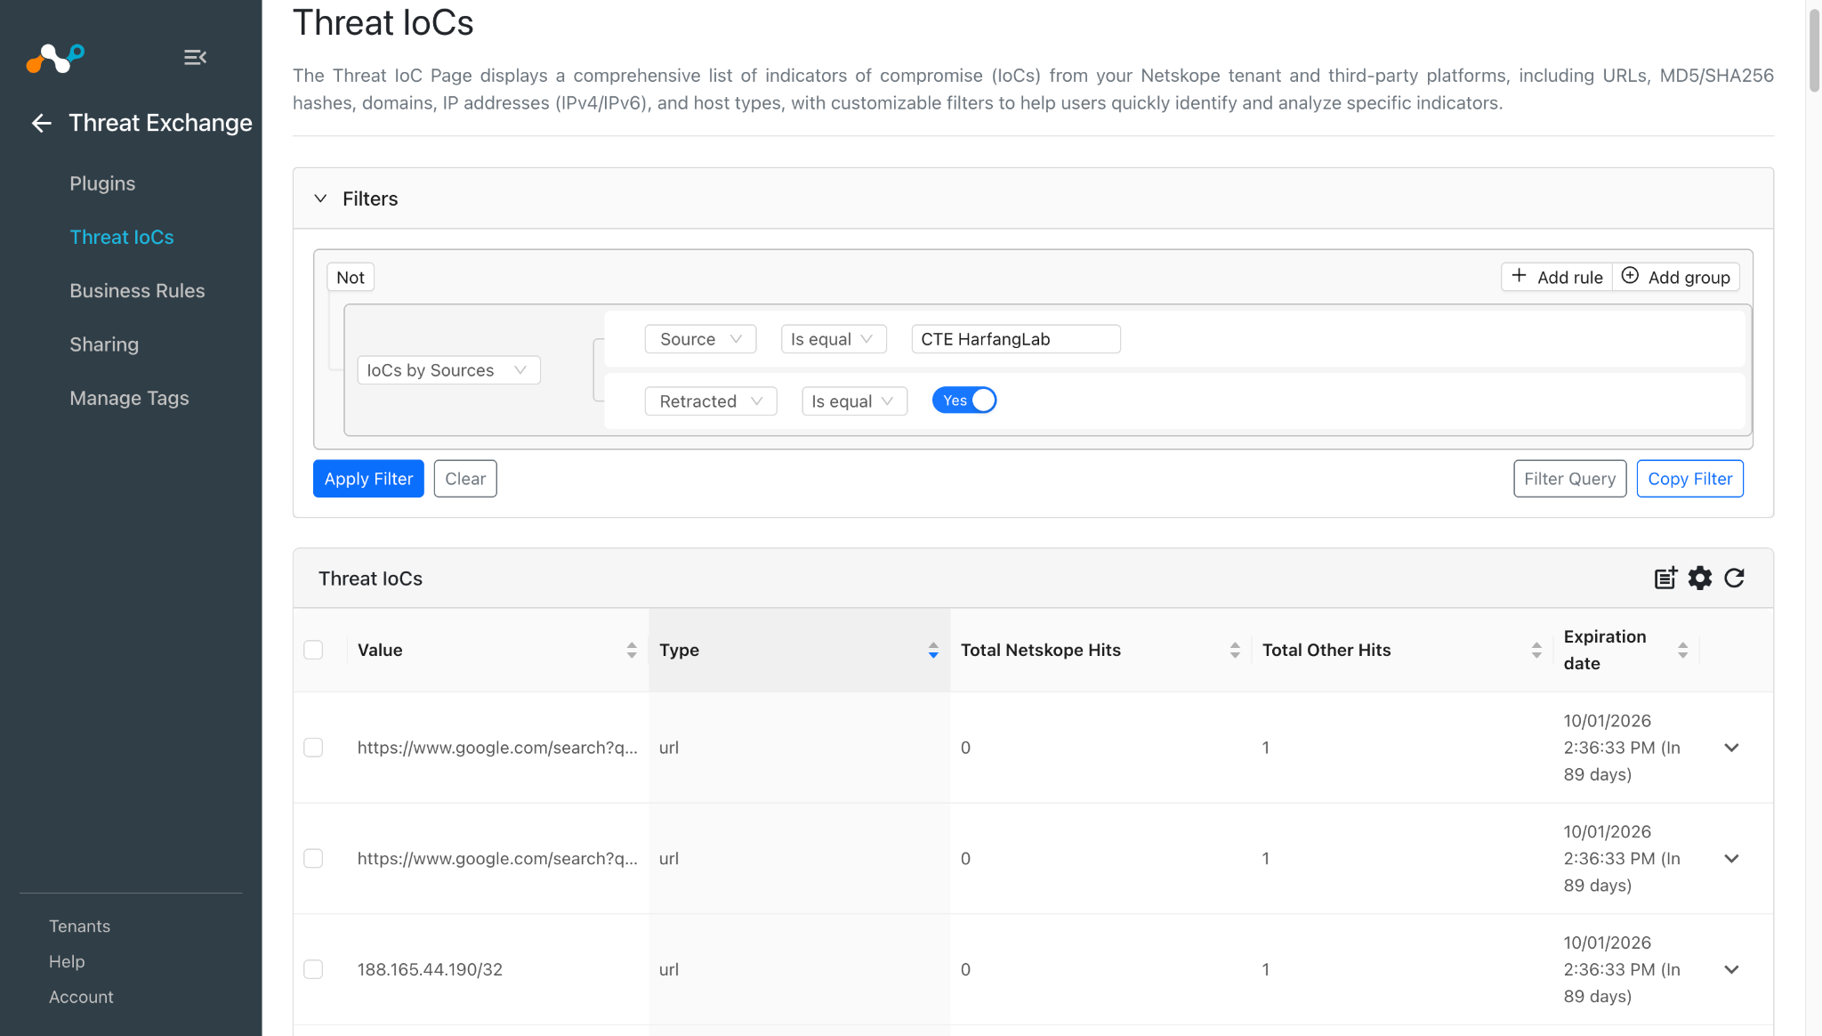1822x1036 pixels.
Task: Open Business Rules page
Action: pyautogui.click(x=137, y=291)
